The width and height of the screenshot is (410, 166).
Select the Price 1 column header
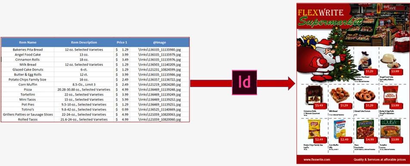[x=122, y=42]
